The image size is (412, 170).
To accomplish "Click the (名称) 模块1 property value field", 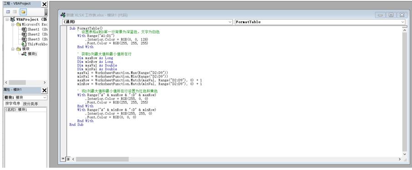I will click(x=31, y=110).
